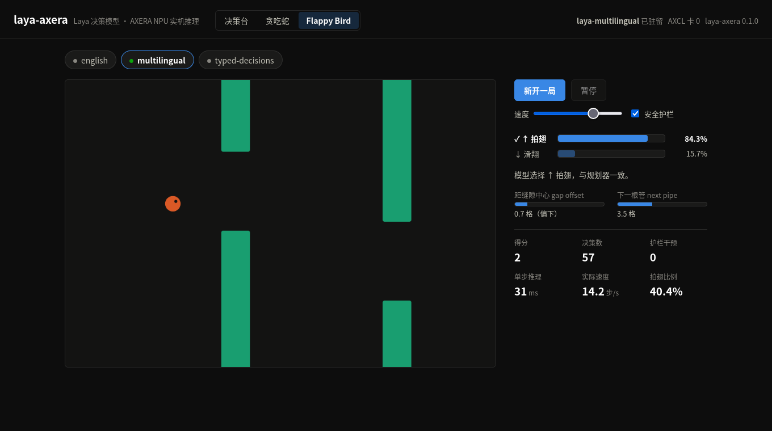Adjust the 速度 speed slider
Image resolution: width=772 pixels, height=431 pixels.
(578, 113)
